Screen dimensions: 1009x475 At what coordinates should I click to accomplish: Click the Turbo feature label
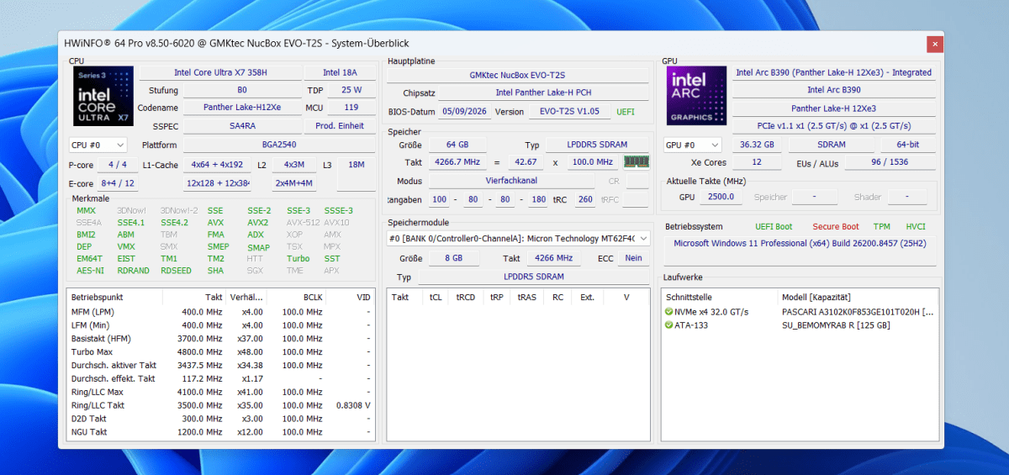coord(298,259)
